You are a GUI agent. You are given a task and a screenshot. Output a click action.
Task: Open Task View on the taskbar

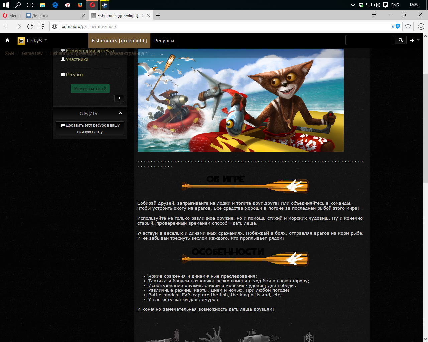(x=30, y=5)
